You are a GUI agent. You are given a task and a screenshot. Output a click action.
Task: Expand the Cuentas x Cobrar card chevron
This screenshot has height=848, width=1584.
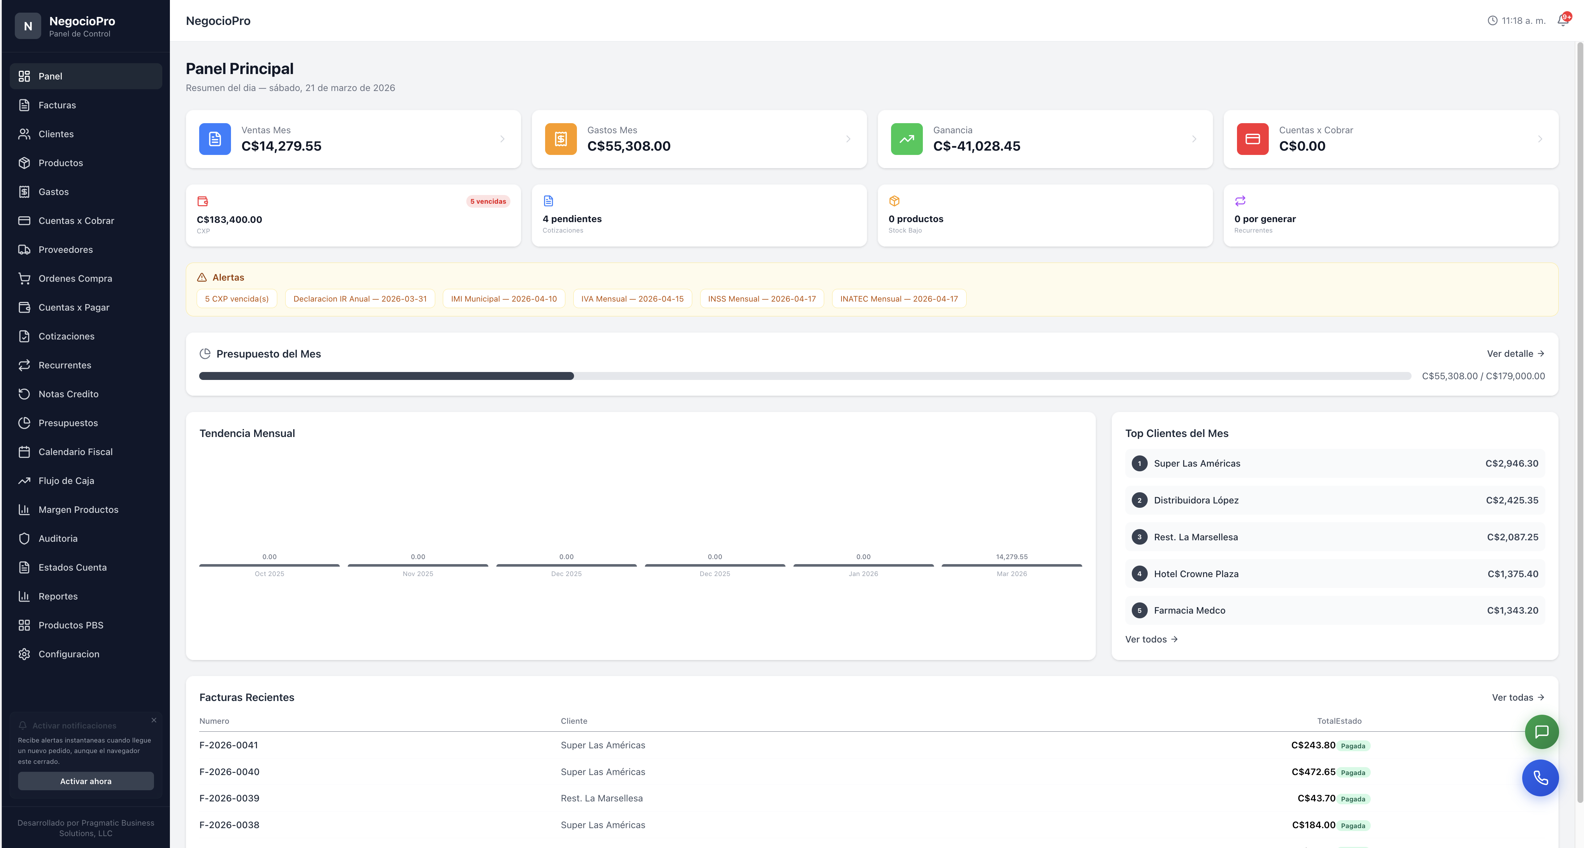1540,139
